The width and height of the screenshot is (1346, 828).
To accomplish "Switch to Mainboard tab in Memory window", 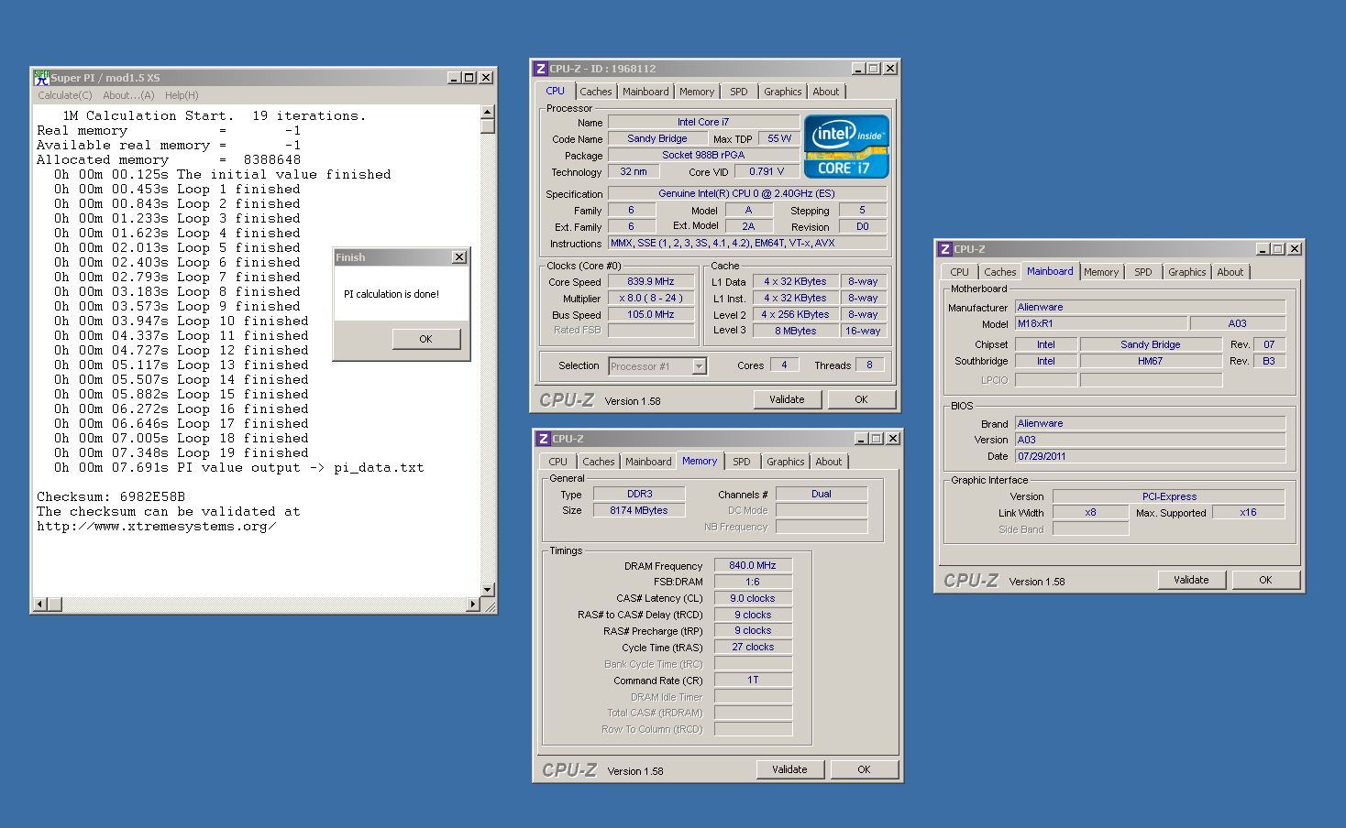I will (648, 462).
